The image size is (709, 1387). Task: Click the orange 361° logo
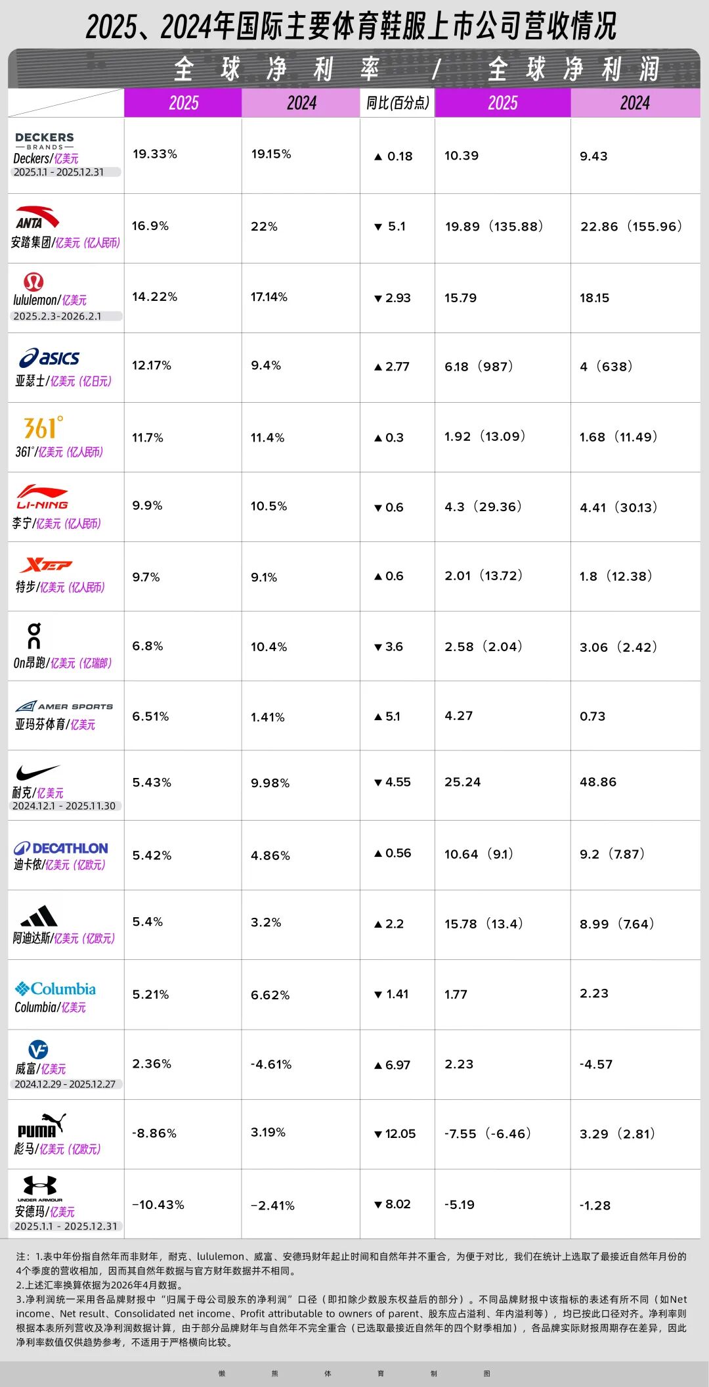[x=43, y=428]
